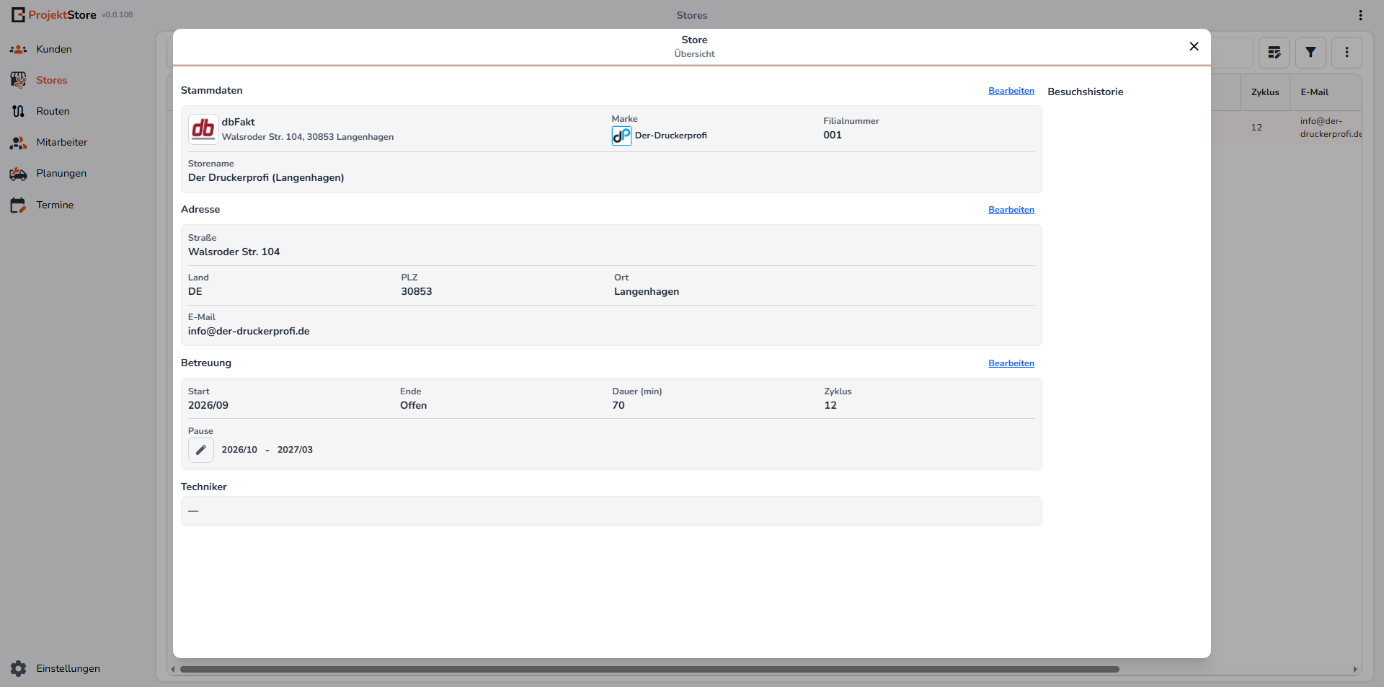Select the email info@der-druckerprofi.de in Adresse
The image size is (1384, 687).
(249, 332)
